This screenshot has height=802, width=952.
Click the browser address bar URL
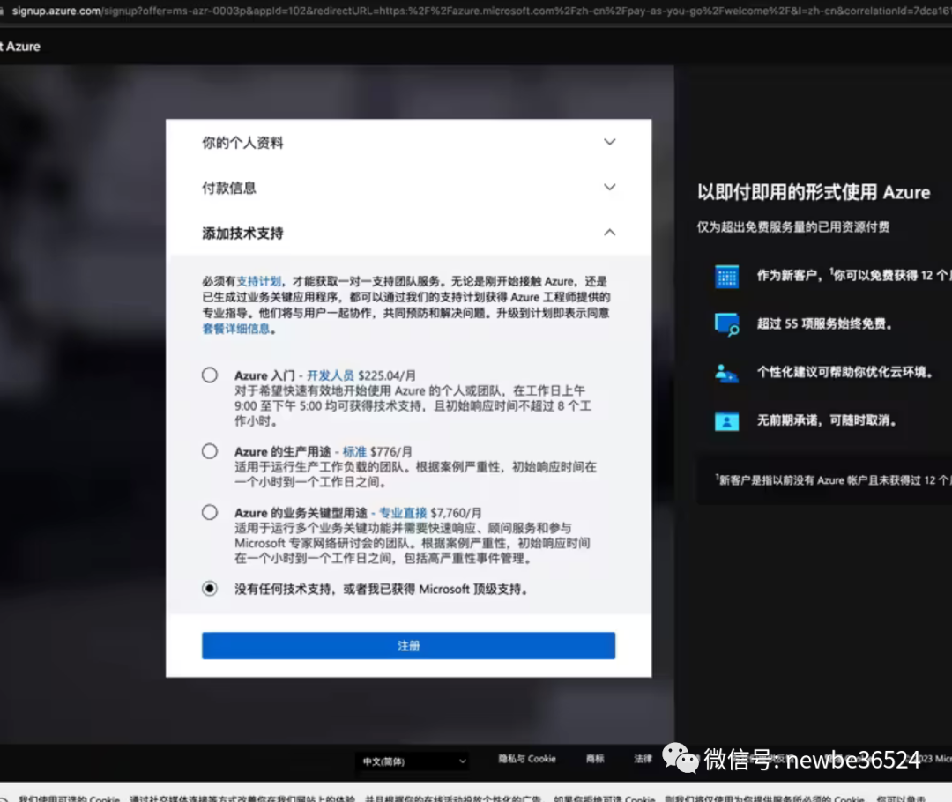[x=481, y=11]
